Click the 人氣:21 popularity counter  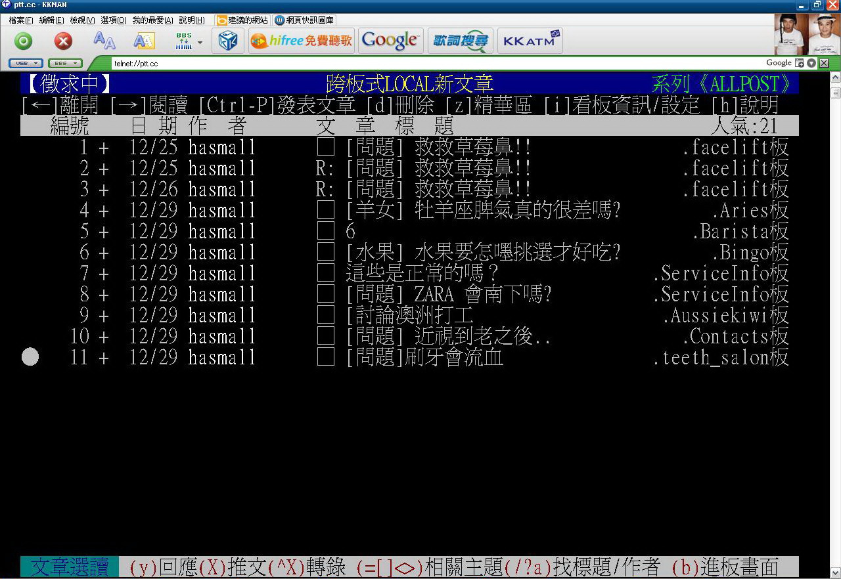click(744, 125)
